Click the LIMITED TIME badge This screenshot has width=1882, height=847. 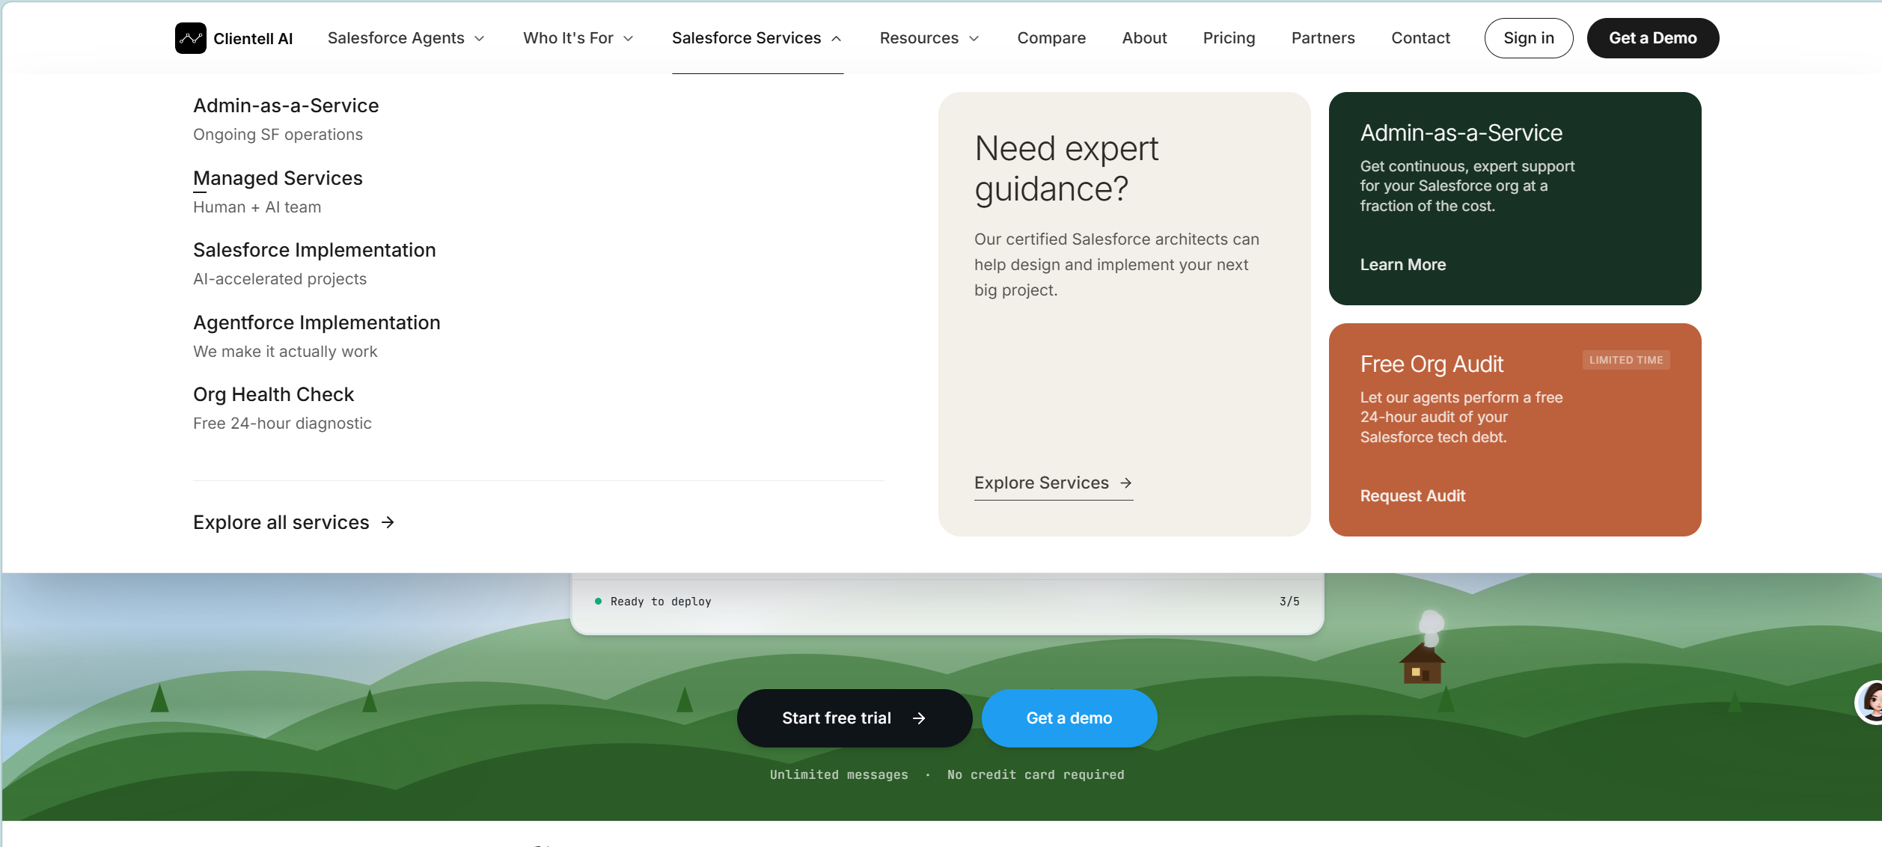coord(1626,360)
